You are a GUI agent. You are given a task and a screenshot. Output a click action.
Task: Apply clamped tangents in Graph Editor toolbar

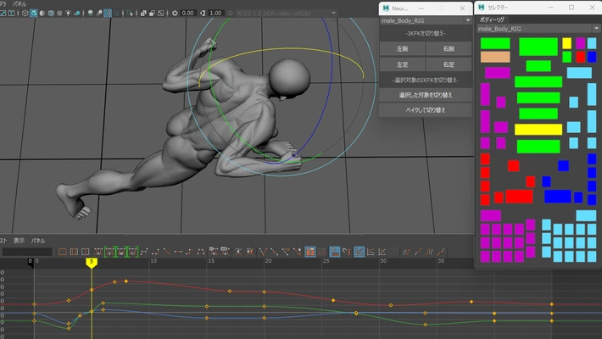click(155, 252)
